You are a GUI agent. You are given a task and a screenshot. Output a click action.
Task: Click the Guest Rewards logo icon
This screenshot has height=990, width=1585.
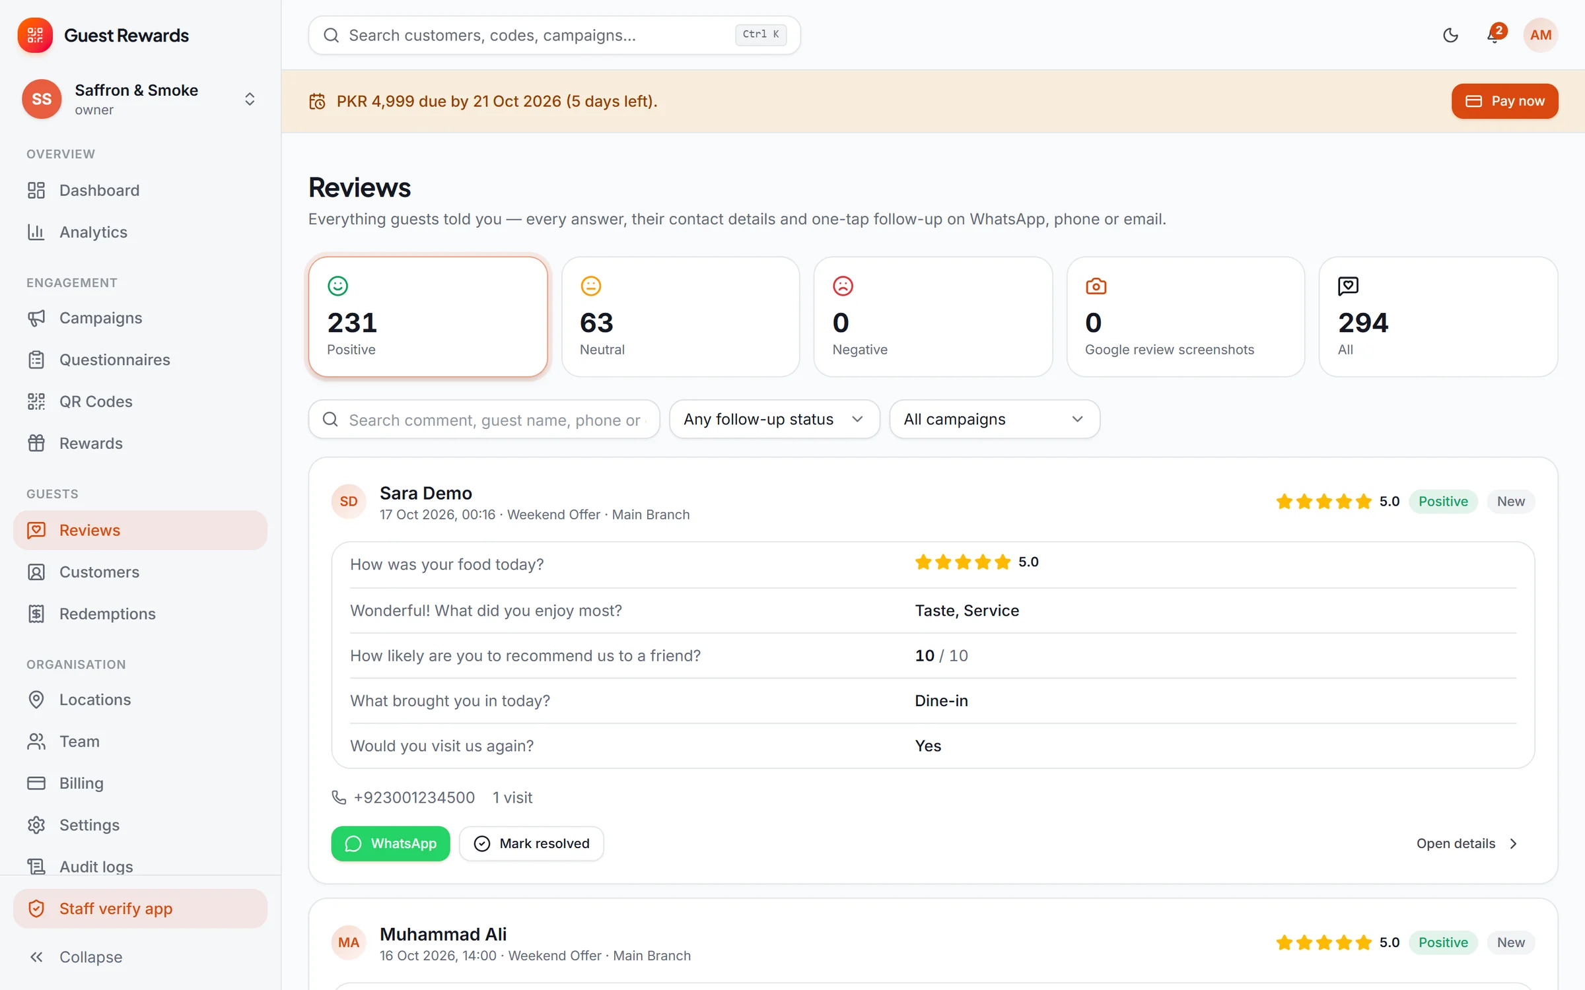35,35
